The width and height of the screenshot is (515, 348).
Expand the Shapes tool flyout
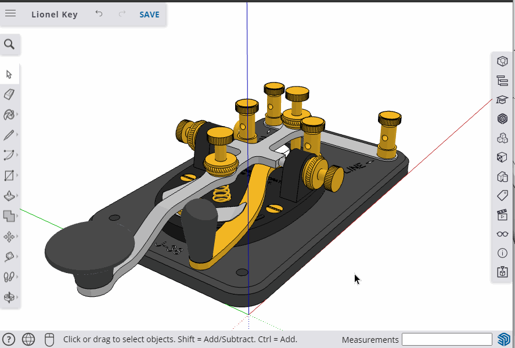click(17, 174)
